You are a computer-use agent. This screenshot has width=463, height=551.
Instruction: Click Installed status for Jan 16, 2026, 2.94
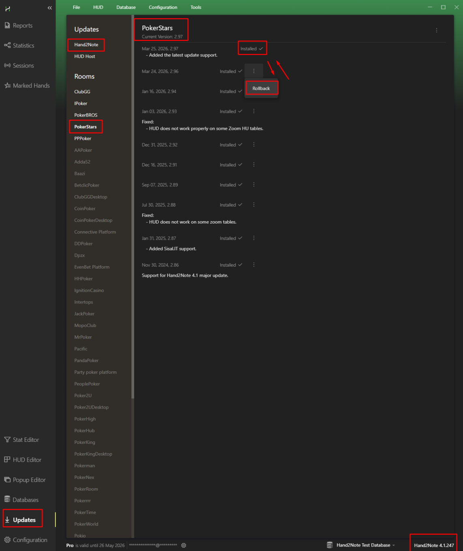[x=231, y=91]
